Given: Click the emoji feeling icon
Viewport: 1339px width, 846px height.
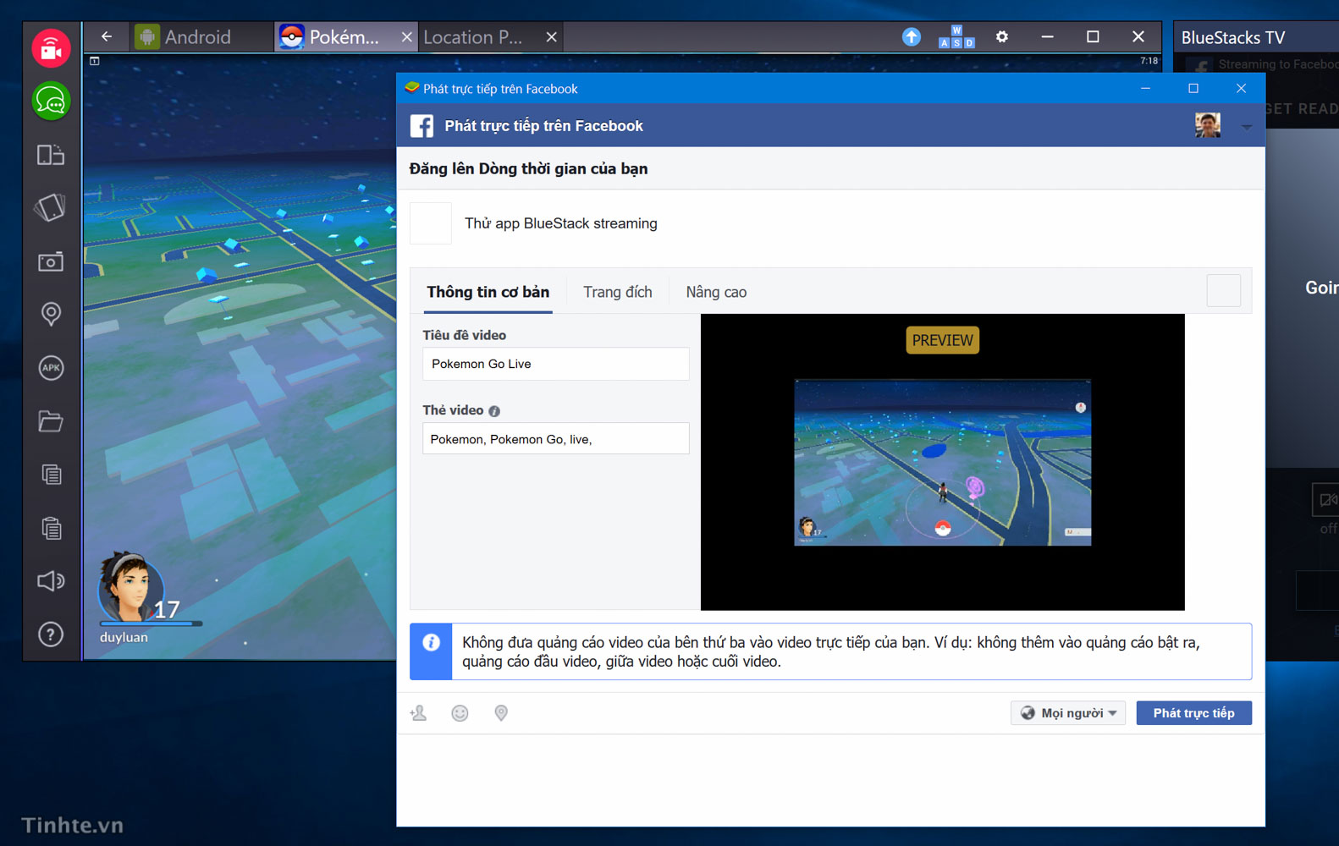Looking at the screenshot, I should coord(460,713).
